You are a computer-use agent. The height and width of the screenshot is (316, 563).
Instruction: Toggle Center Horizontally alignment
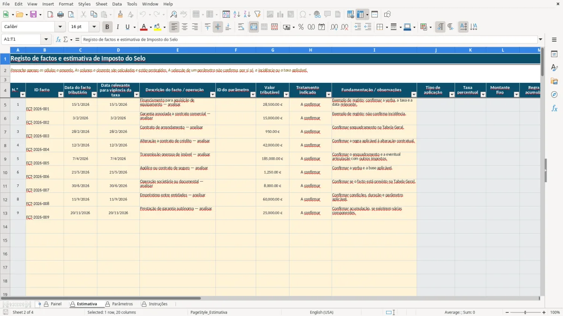[x=185, y=27]
